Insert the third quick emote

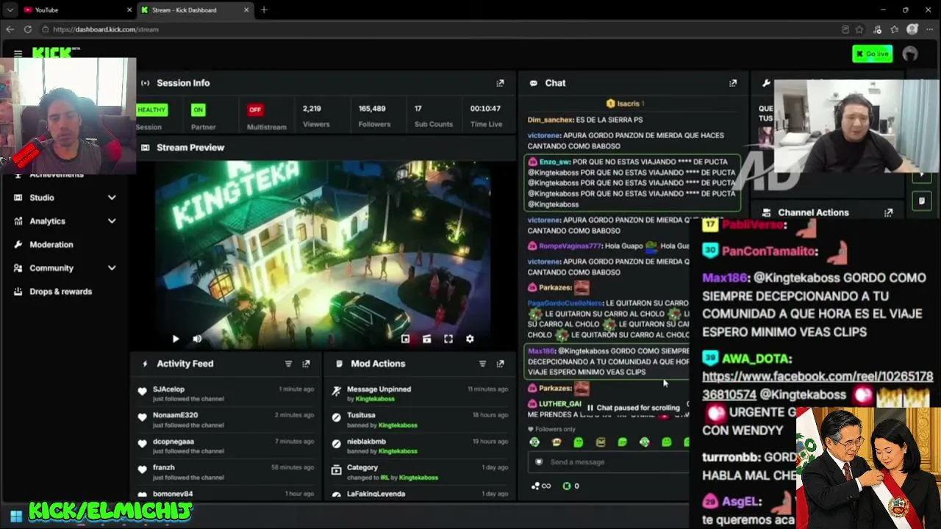click(x=579, y=442)
